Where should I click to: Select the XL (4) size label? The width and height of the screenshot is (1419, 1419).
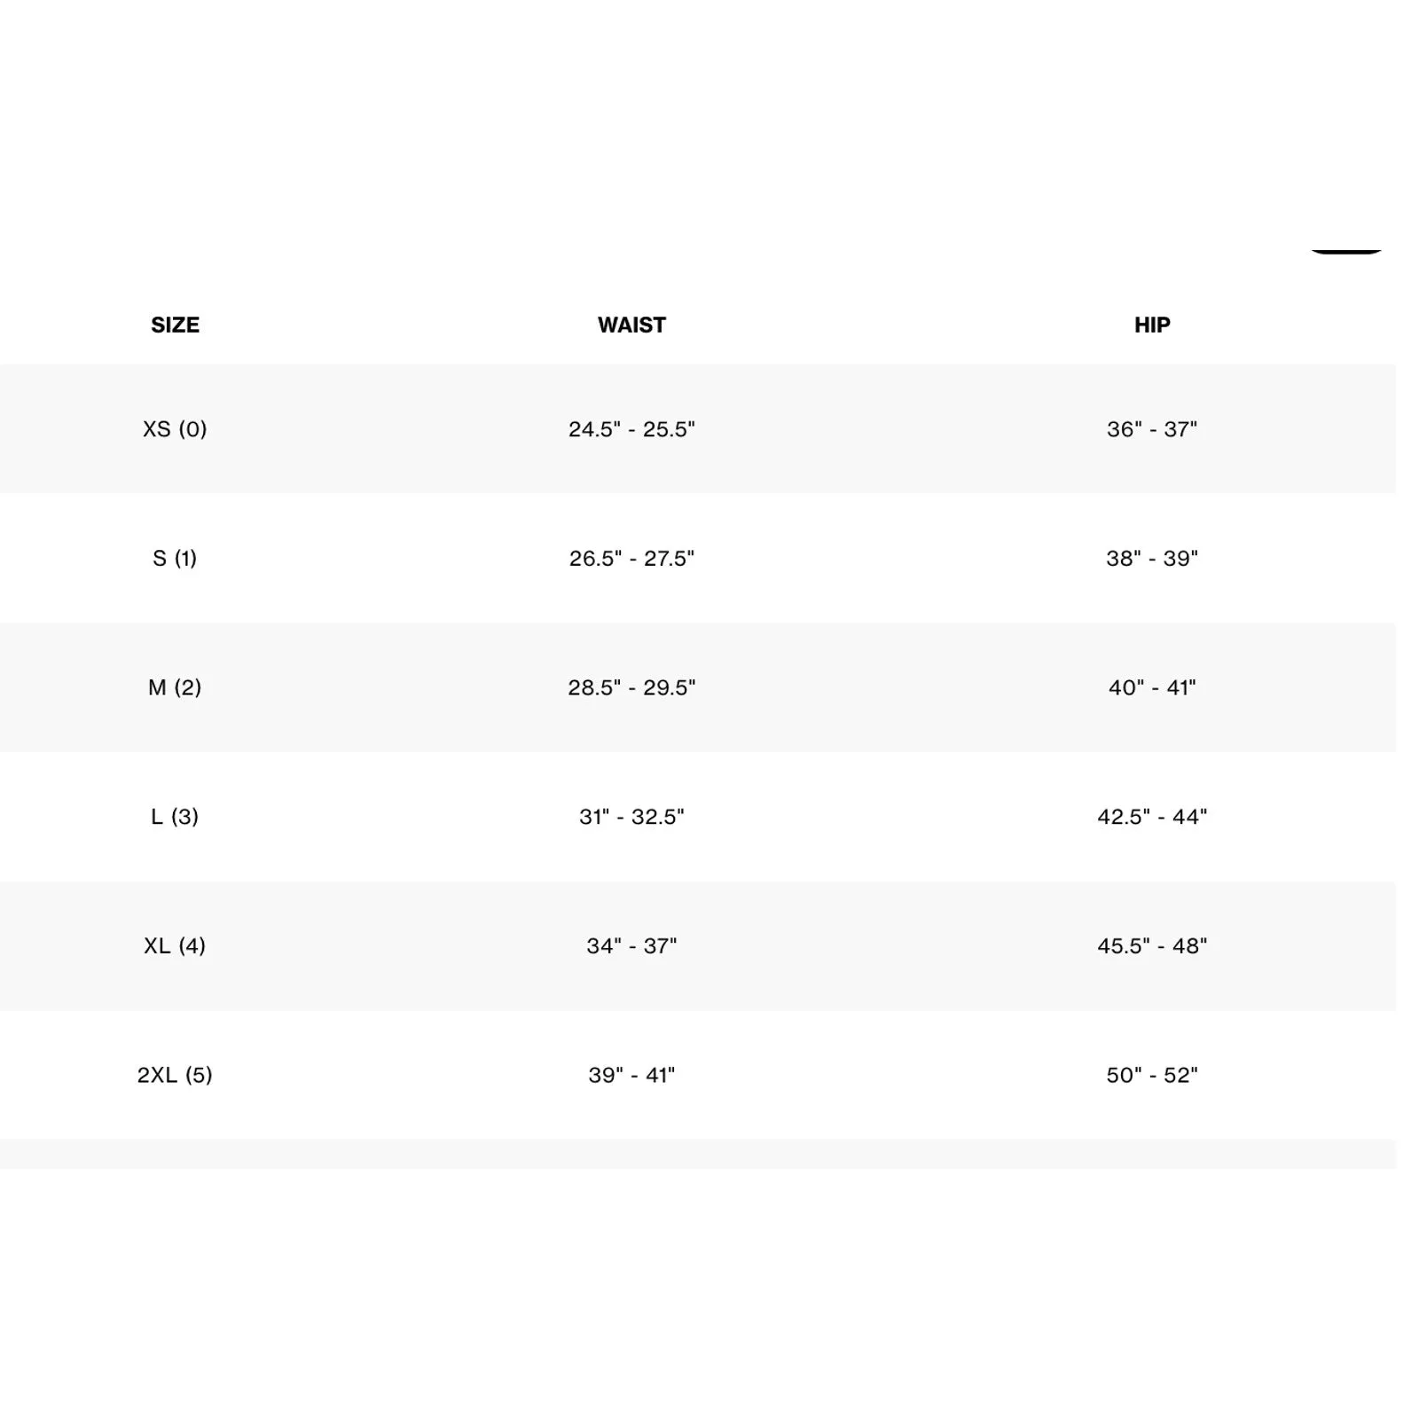[175, 945]
